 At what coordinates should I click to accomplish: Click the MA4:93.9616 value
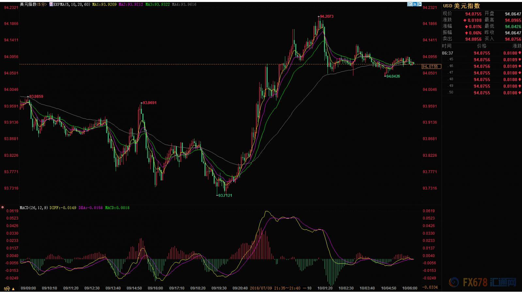coord(184,5)
